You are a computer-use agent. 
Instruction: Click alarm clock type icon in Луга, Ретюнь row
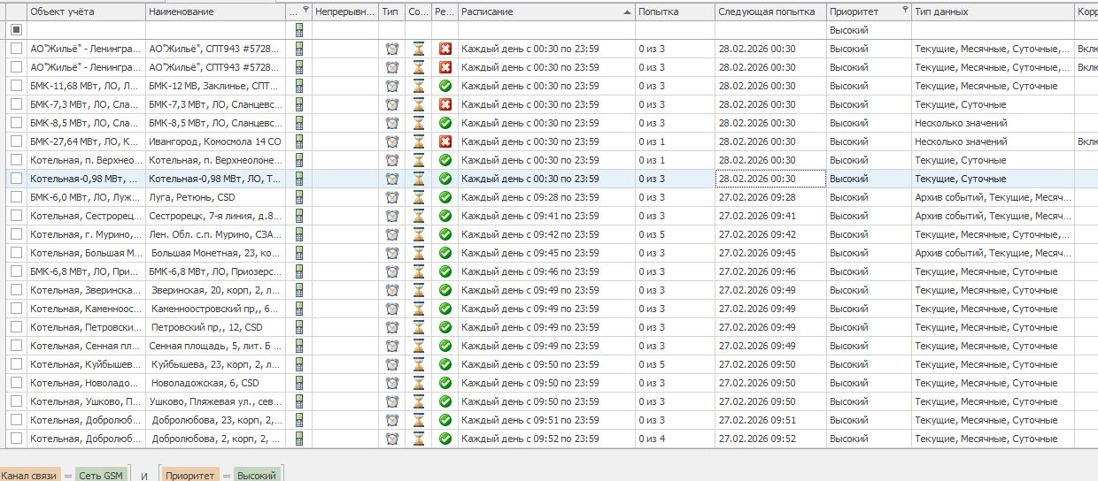(392, 197)
